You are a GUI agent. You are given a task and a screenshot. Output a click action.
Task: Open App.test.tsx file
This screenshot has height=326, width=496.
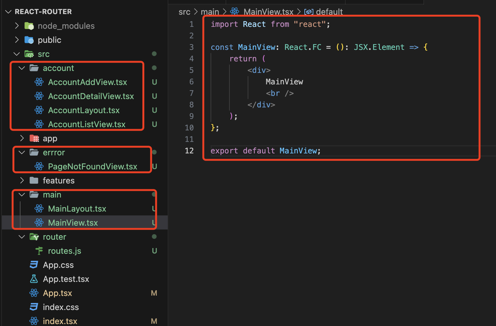pyautogui.click(x=66, y=279)
